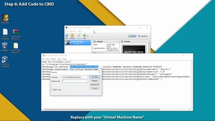Select the macOS High Sierra VM entry
215x121 pixels.
click(78, 43)
